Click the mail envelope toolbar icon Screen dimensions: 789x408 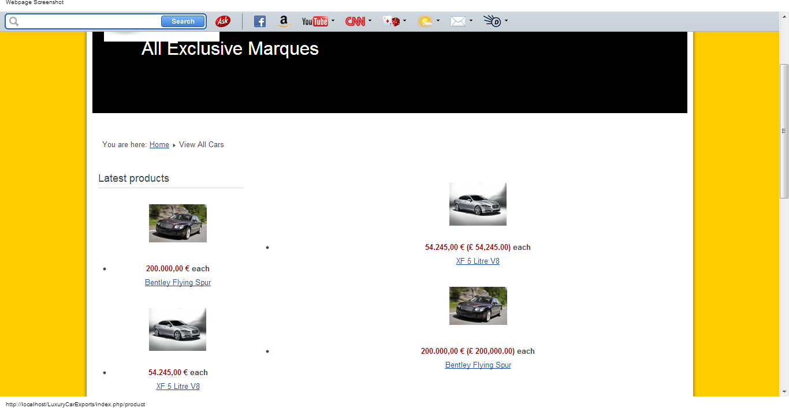click(458, 21)
